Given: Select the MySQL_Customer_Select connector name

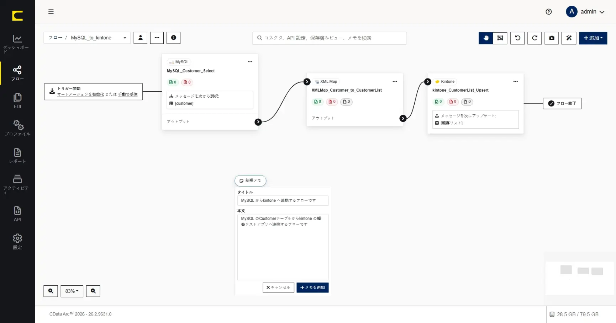Looking at the screenshot, I should tap(191, 71).
